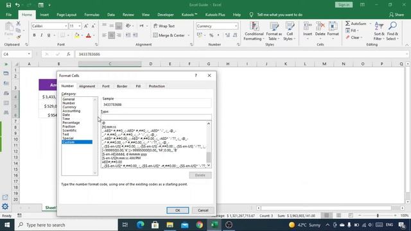Switch to Page Layout view icon
The image size is (411, 231).
click(x=338, y=216)
